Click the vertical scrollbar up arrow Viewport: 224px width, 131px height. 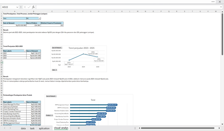[222, 12]
